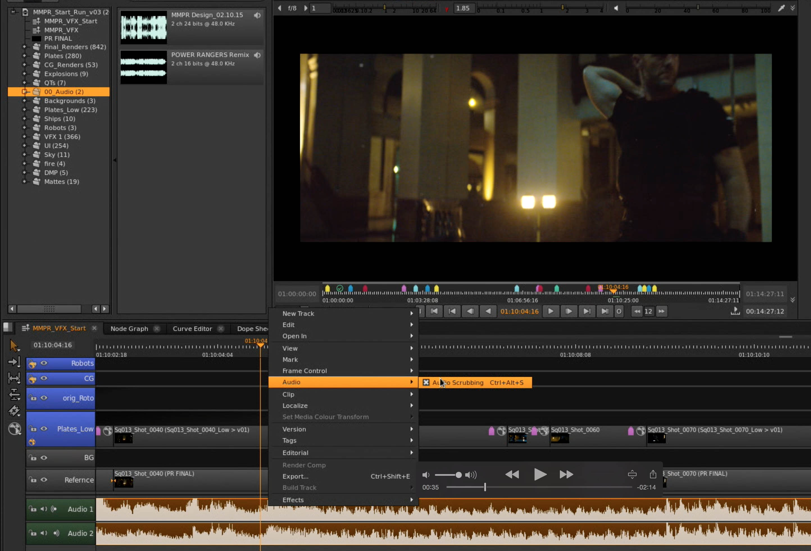811x551 pixels.
Task: Click the lock icon on Audio 1 track
Action: tap(33, 509)
